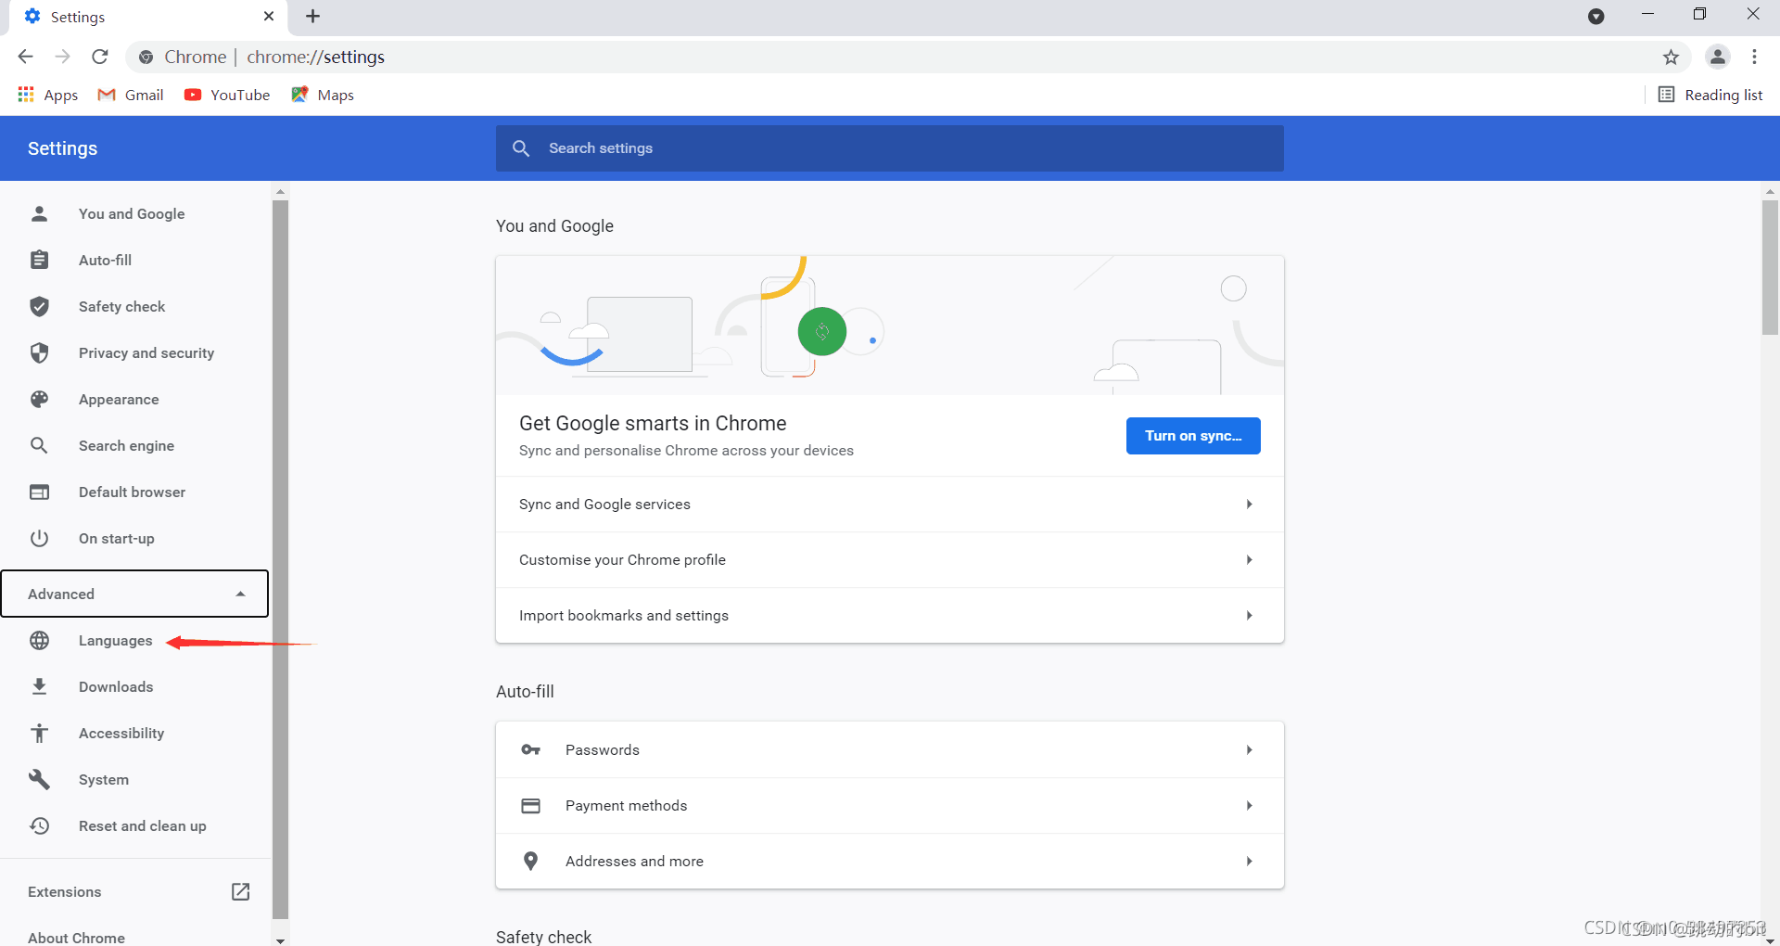The height and width of the screenshot is (946, 1780).
Task: Collapse the Advanced section
Action: point(134,594)
